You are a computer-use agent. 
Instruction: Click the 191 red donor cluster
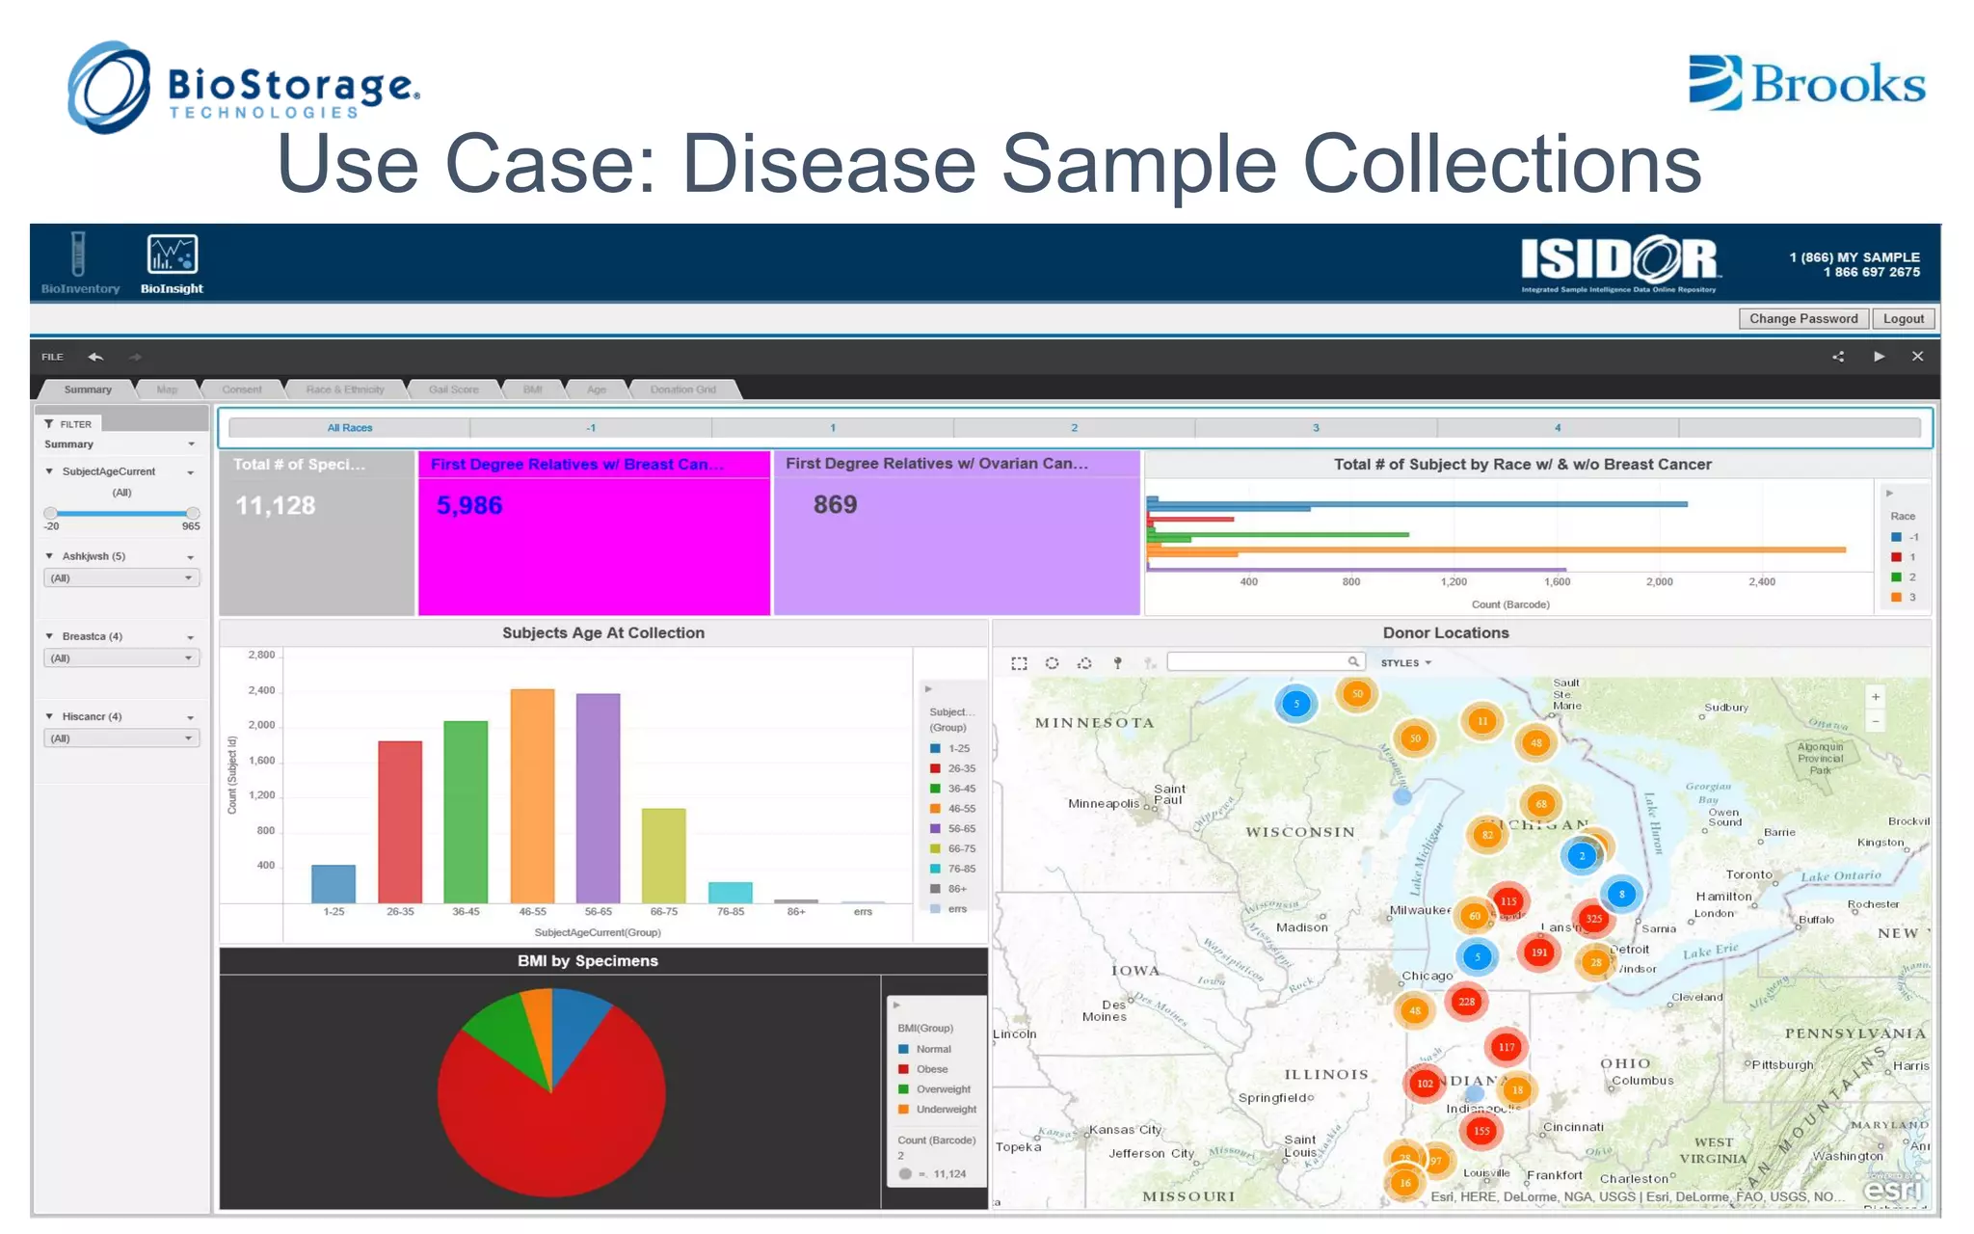[x=1539, y=952]
